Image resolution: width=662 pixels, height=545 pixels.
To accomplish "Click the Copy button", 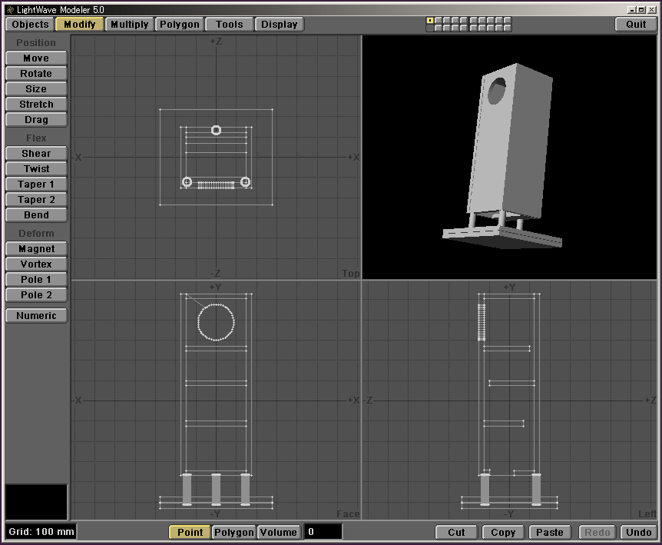I will coord(503,532).
